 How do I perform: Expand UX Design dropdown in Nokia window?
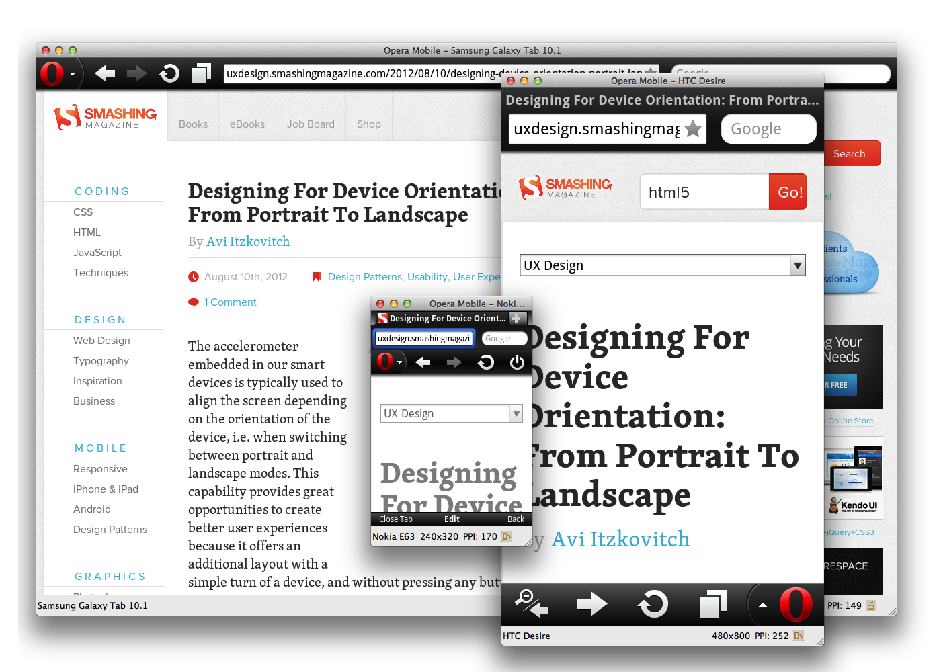pos(452,413)
